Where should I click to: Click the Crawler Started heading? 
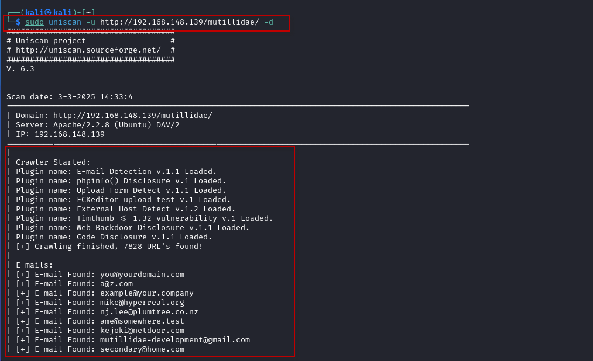click(x=53, y=162)
